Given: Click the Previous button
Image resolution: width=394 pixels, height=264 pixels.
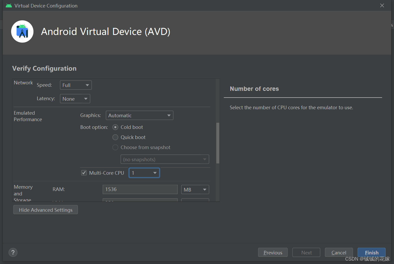Looking at the screenshot, I should tap(273, 253).
